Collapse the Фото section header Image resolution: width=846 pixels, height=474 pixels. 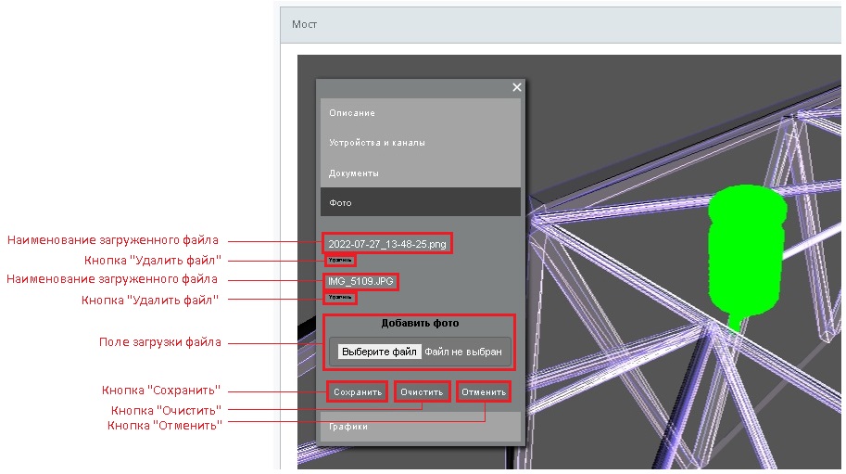click(x=420, y=202)
